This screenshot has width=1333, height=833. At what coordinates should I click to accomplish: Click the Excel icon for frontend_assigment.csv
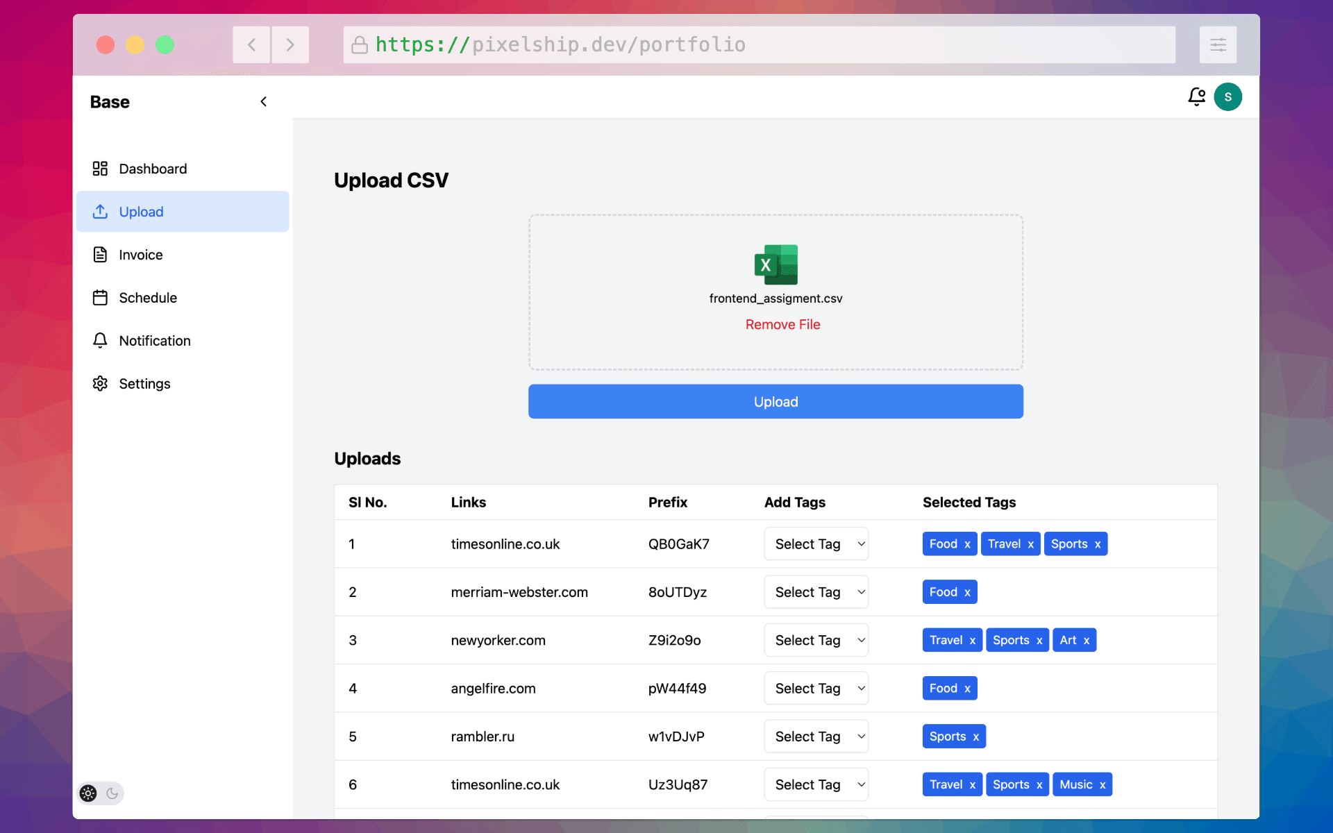coord(776,264)
